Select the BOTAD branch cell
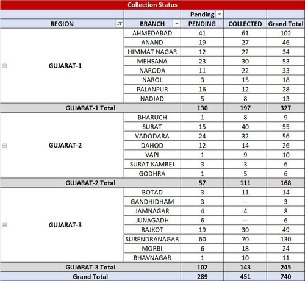The image size is (305, 281). (x=152, y=192)
